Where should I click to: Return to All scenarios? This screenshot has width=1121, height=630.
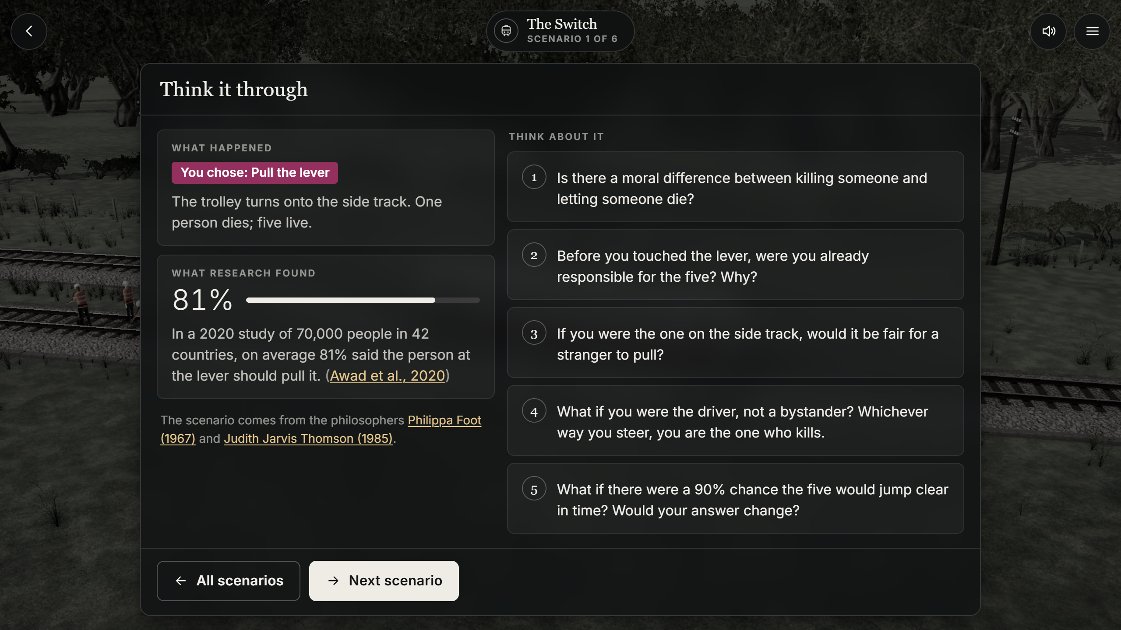pyautogui.click(x=229, y=581)
